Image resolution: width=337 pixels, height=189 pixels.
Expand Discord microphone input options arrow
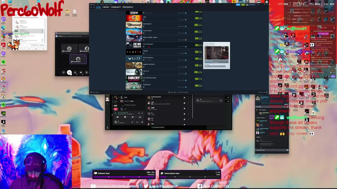134,122
